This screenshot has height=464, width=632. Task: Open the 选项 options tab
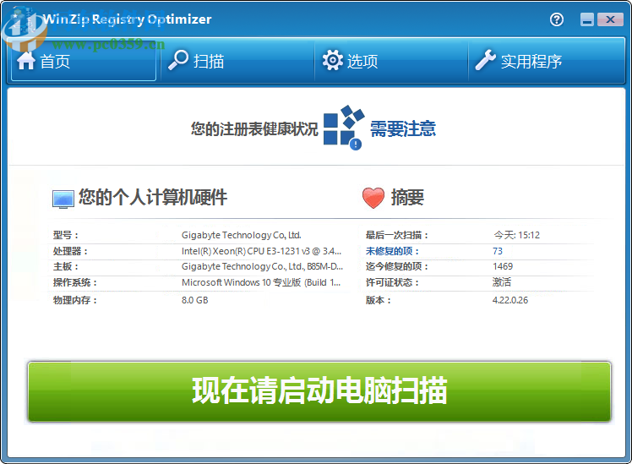click(x=391, y=62)
